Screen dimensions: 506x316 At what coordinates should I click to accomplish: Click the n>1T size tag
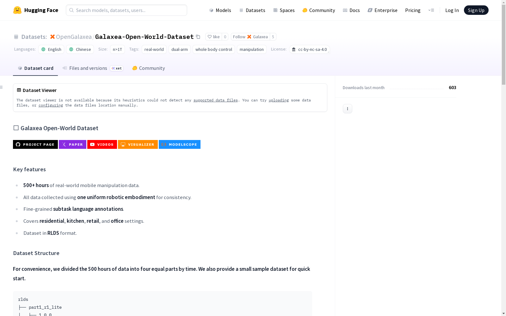click(x=117, y=49)
